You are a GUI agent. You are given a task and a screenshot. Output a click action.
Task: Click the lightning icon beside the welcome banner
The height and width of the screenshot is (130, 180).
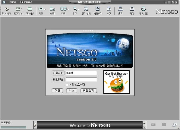click(35, 125)
